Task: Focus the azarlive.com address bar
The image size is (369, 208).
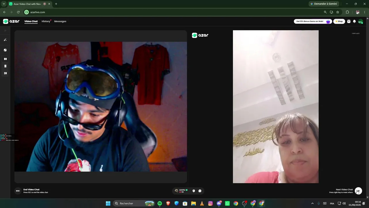Action: (173, 12)
